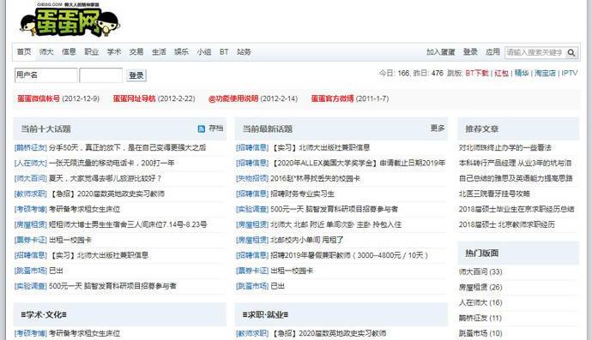The width and height of the screenshot is (592, 340).
Task: Open topic 分手50天，真正的放下
Action: pos(128,148)
